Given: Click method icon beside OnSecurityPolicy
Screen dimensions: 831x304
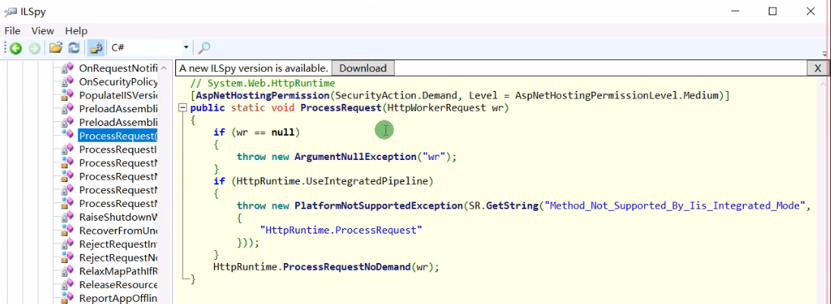Looking at the screenshot, I should click(68, 82).
